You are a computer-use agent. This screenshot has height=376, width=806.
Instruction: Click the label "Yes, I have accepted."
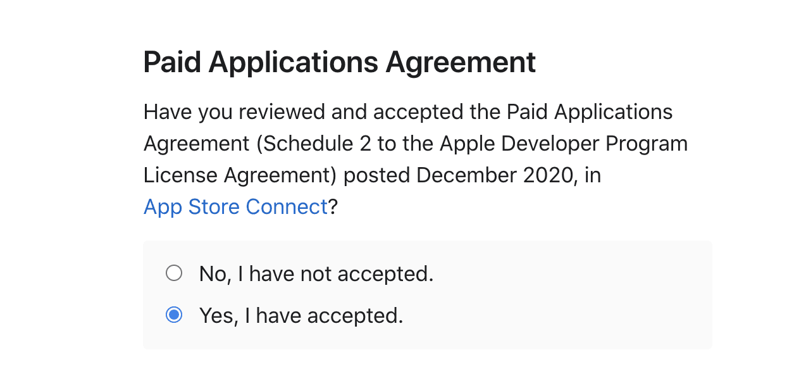pyautogui.click(x=301, y=315)
